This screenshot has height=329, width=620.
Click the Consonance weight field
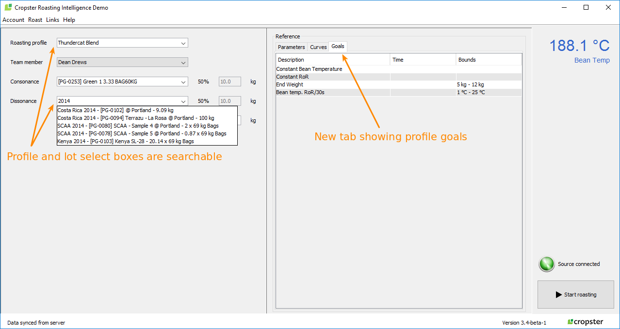coord(230,82)
